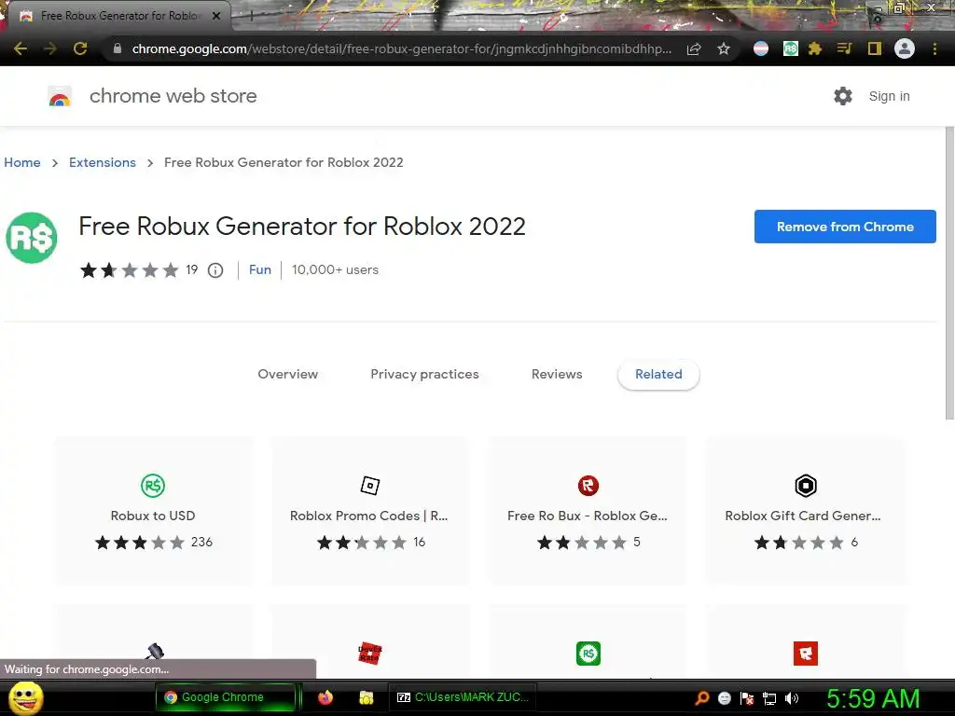Switch to the Reviews tab
The height and width of the screenshot is (716, 955).
(557, 374)
